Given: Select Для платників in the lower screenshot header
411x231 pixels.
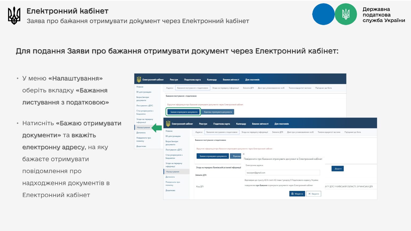Looking at the screenshot, I should coord(281,124).
